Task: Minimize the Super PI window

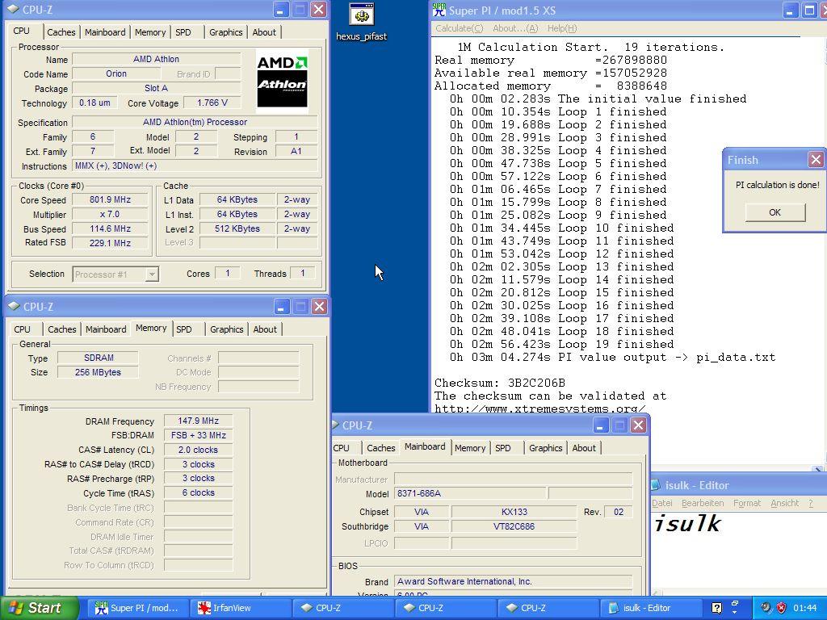Action: (790, 10)
